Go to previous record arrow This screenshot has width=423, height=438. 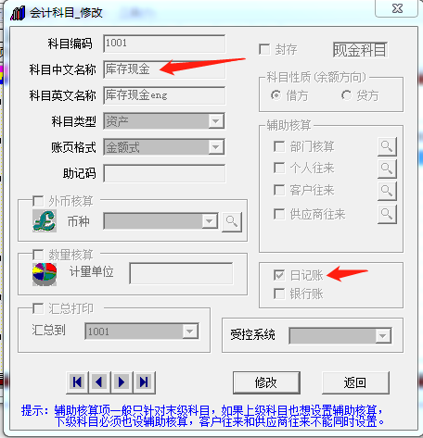(99, 382)
